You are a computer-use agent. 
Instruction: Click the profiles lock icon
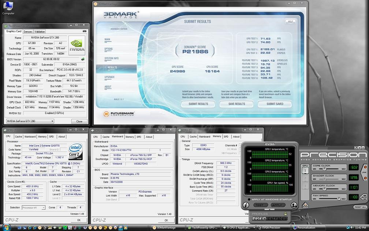click(x=285, y=214)
